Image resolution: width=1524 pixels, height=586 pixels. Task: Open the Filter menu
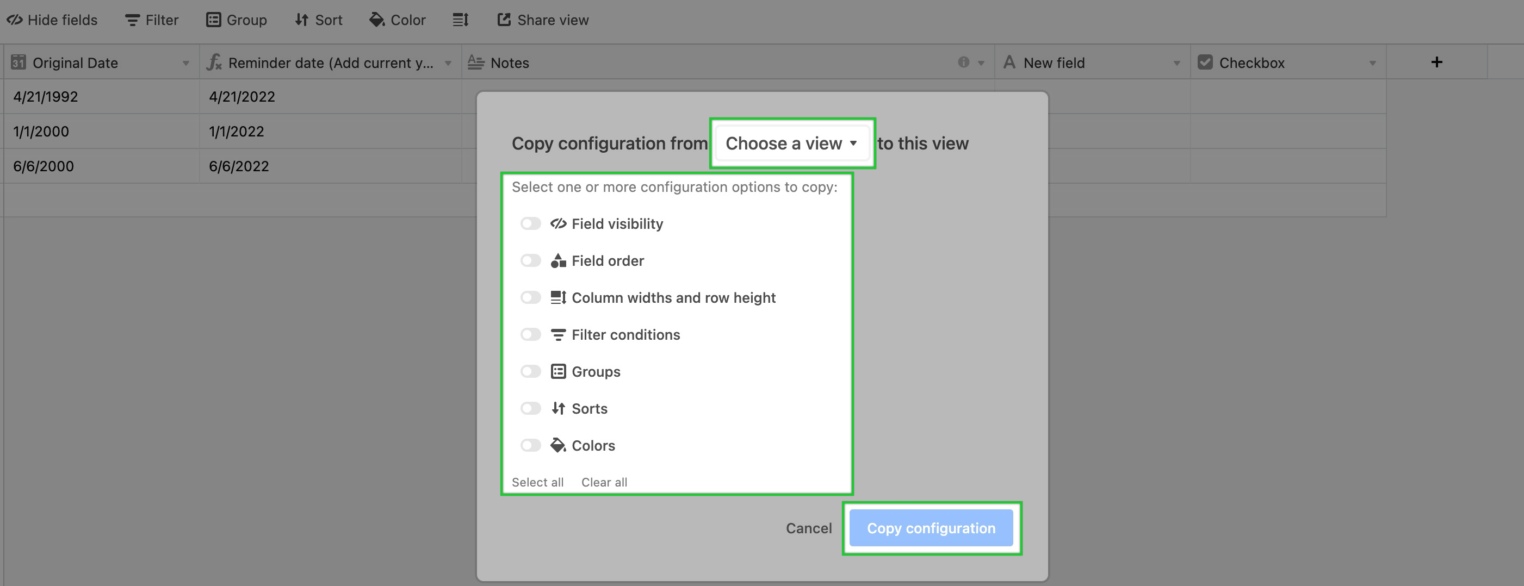152,20
